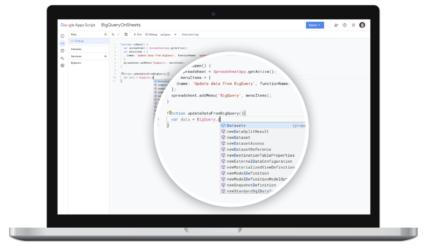The height and width of the screenshot is (247, 427).
Task: Add a service with Services plus
Action: tap(105, 56)
